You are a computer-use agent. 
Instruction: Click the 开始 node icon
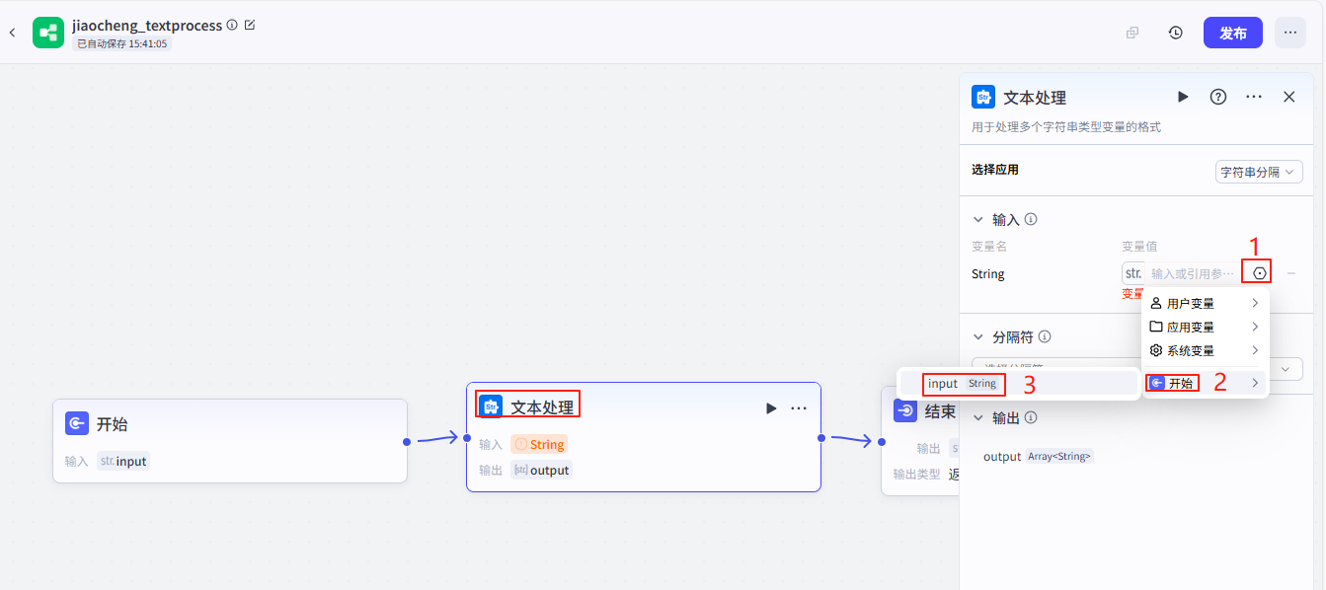click(x=77, y=423)
